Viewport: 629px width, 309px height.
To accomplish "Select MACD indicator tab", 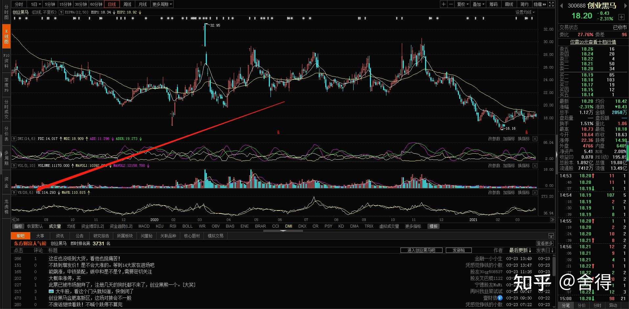I will [144, 226].
